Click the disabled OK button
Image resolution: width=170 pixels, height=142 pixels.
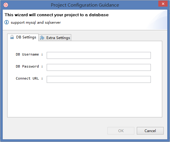(x=121, y=131)
